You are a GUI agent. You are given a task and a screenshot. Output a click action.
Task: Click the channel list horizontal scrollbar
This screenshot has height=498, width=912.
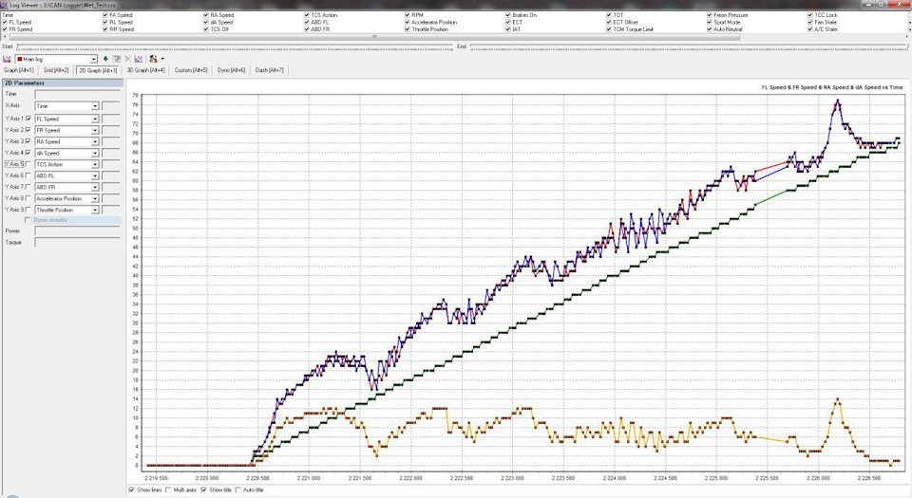coord(374,37)
